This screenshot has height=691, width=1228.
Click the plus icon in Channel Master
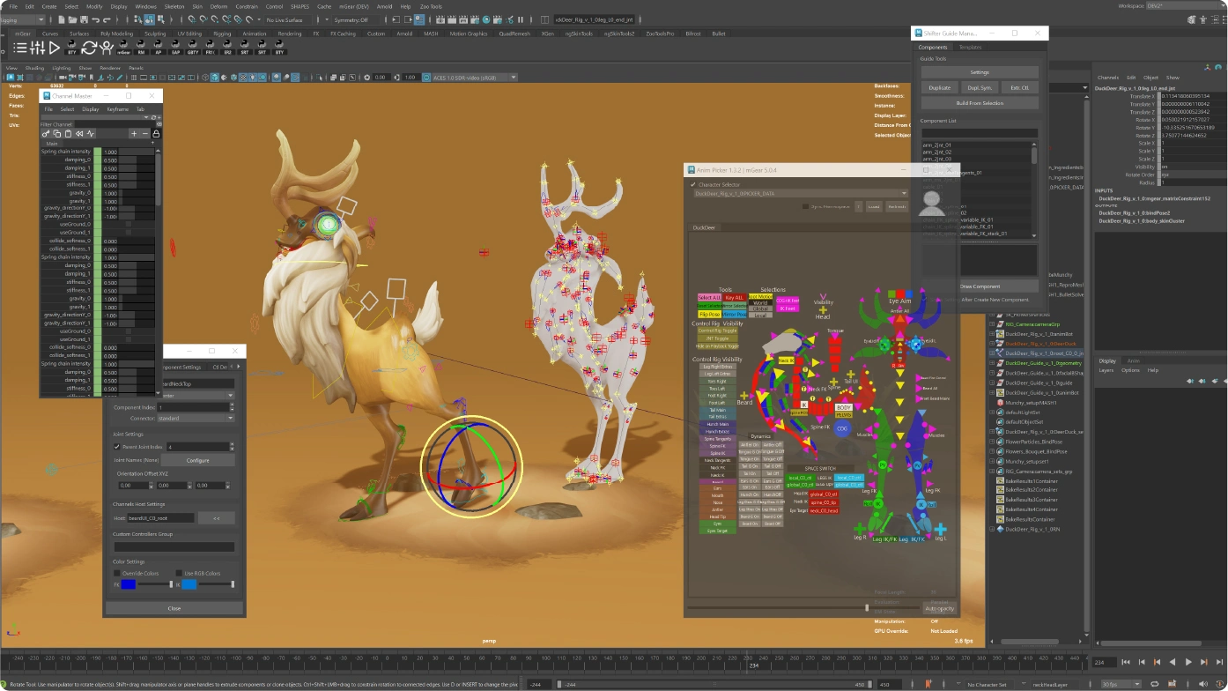click(x=134, y=133)
